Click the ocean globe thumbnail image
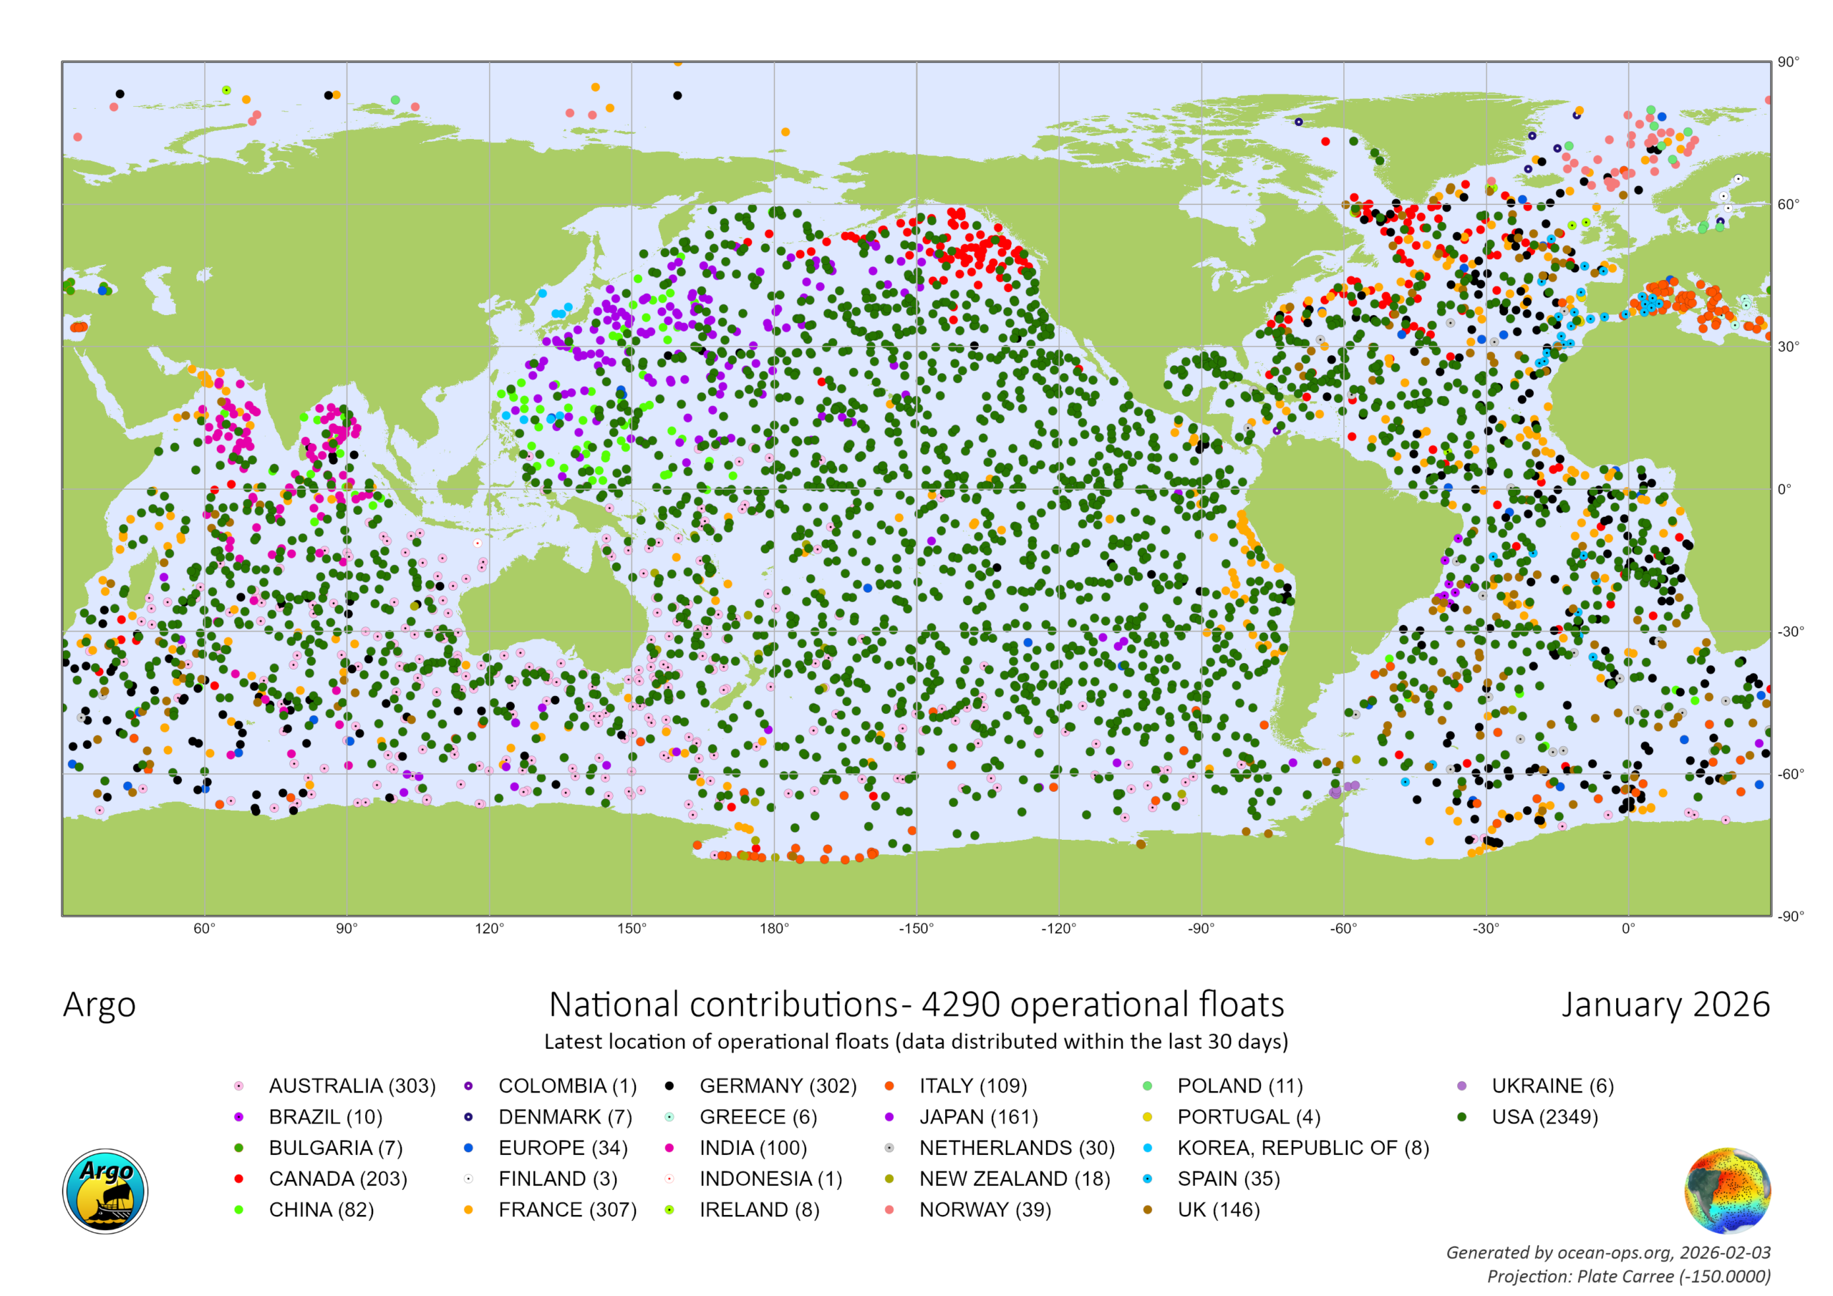 click(1727, 1191)
